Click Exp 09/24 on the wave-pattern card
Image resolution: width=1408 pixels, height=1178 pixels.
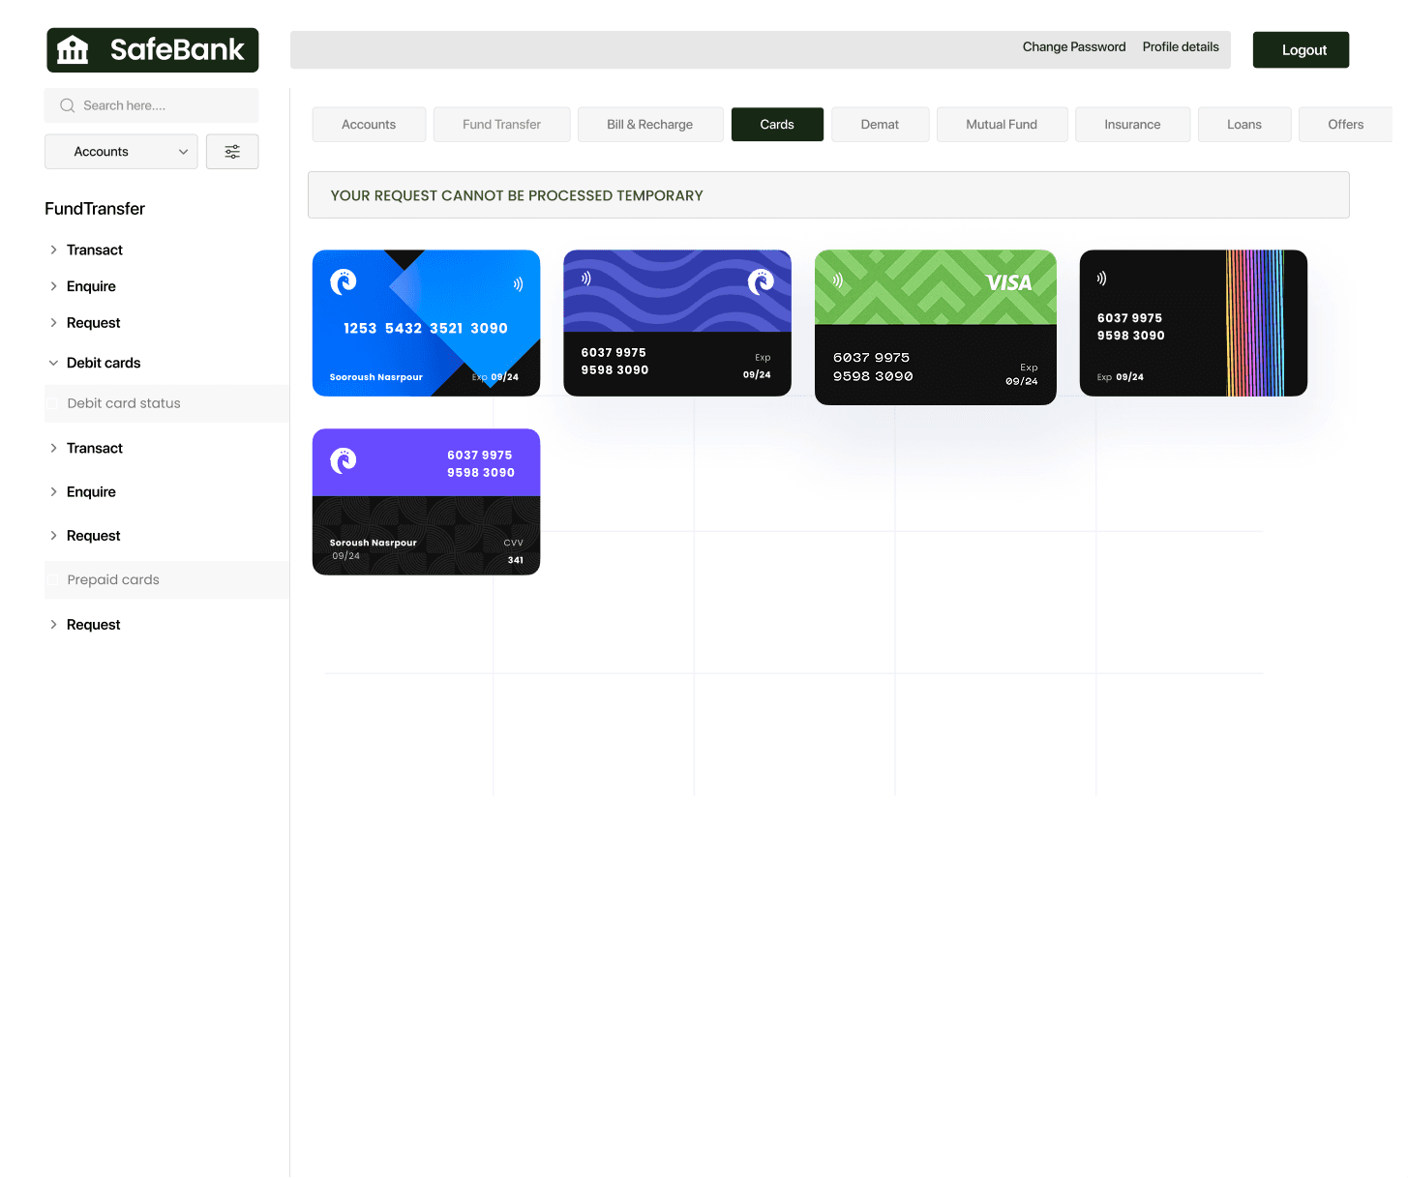tap(758, 367)
